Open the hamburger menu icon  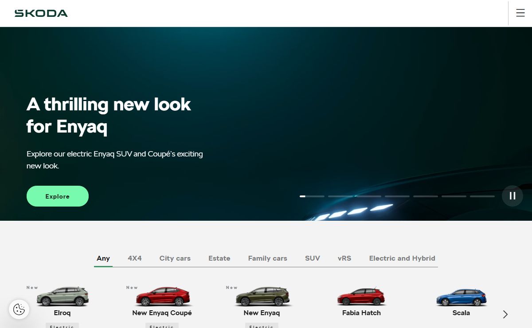pos(520,13)
